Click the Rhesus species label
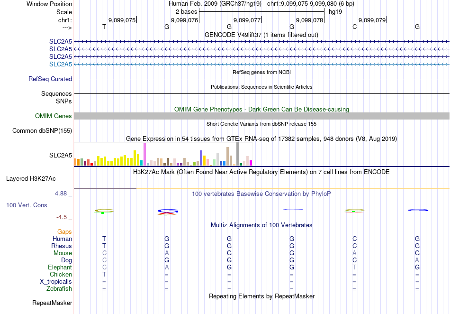Image resolution: width=450 pixels, height=314 pixels. (62, 246)
